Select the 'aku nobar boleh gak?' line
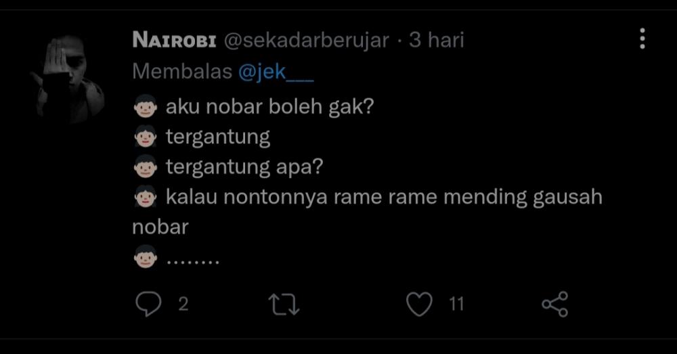This screenshot has width=677, height=354. pyautogui.click(x=270, y=107)
